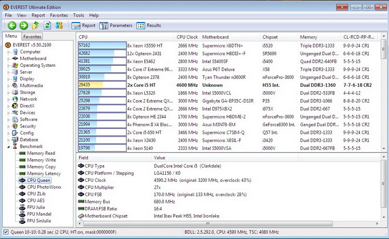Select the Operating System tree icon
The height and width of the screenshot is (239, 389).
click(15, 65)
